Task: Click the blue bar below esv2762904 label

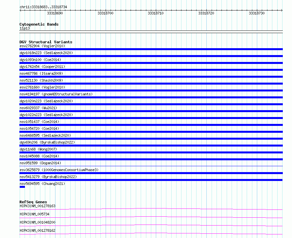Action: [x=151, y=49]
